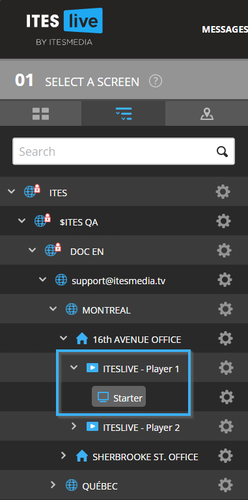Open settings gear for $ITES QA row
248x500 pixels.
pos(223,221)
